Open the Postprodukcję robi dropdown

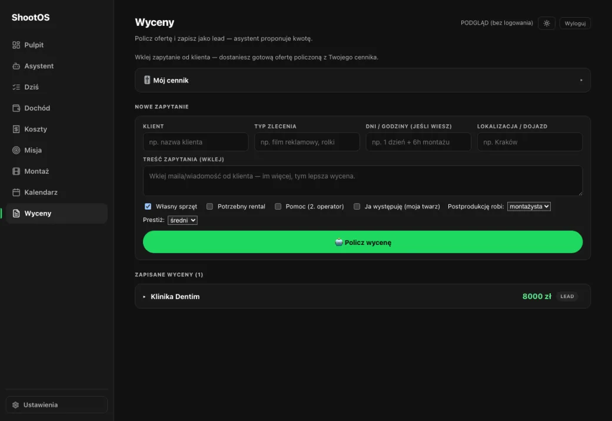click(529, 207)
